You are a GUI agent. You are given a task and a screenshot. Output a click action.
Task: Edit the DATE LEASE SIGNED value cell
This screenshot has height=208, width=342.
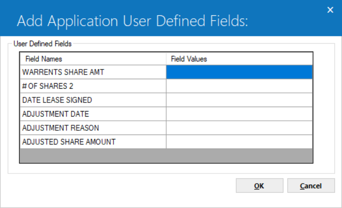[239, 100]
